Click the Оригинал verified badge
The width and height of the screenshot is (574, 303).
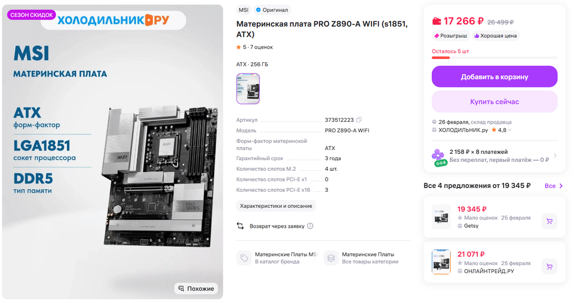[x=272, y=10]
